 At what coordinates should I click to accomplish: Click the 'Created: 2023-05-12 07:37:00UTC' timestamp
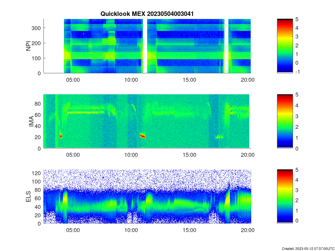[308, 248]
